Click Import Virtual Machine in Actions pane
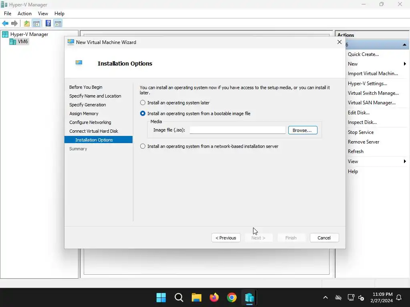Viewport: 410px width, 307px height. (x=373, y=74)
